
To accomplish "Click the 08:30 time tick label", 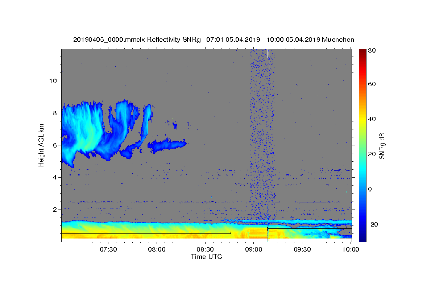I will (205, 250).
